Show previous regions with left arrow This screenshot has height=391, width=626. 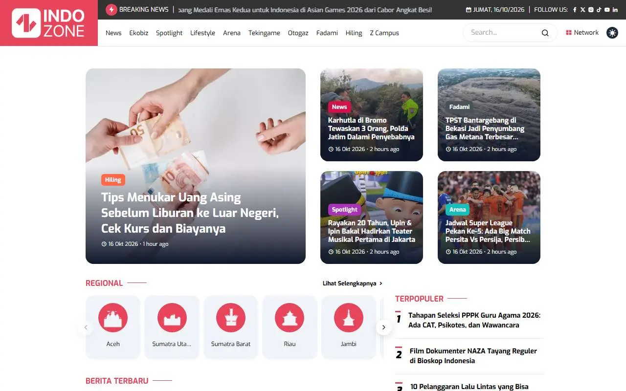(x=86, y=327)
